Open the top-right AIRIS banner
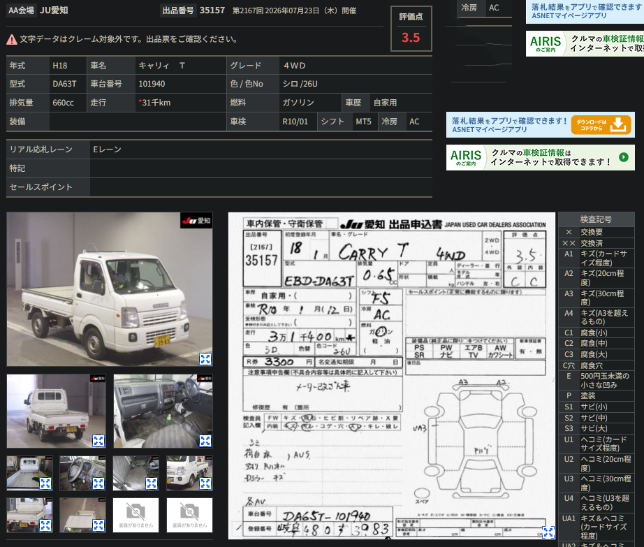This screenshot has height=547, width=644. click(x=585, y=43)
